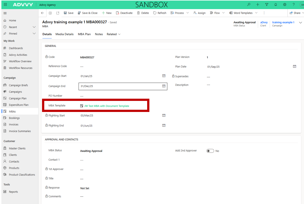The image size is (304, 204).
Task: Click the help question mark icon
Action: (293, 4)
